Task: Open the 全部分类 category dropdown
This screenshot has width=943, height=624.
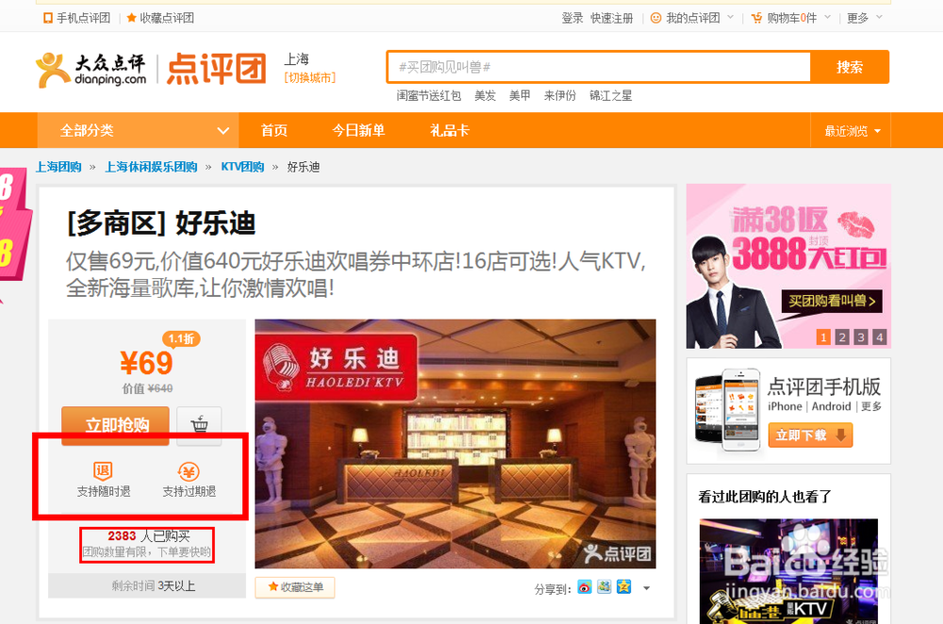Action: [139, 130]
